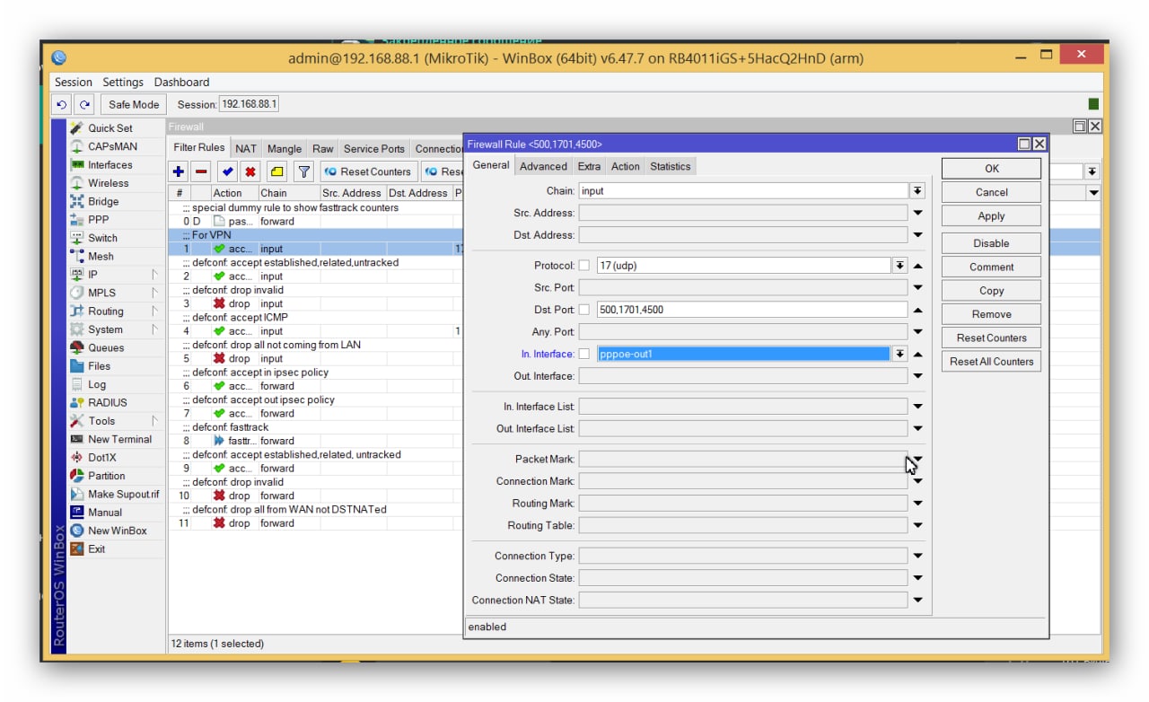Remove rule with red minus icon
Screen dimensions: 1149x702
point(201,171)
